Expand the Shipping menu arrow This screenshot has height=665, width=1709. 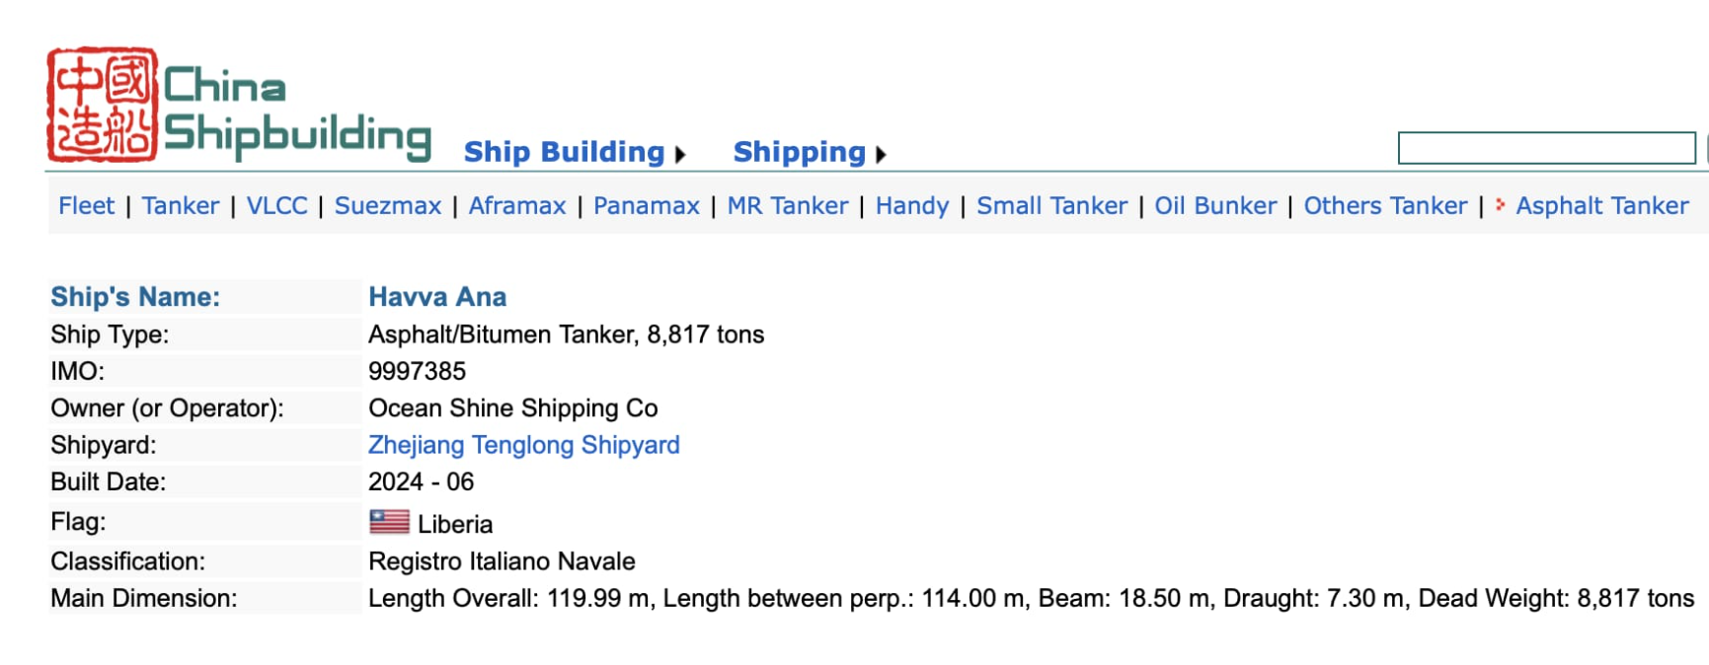point(881,154)
